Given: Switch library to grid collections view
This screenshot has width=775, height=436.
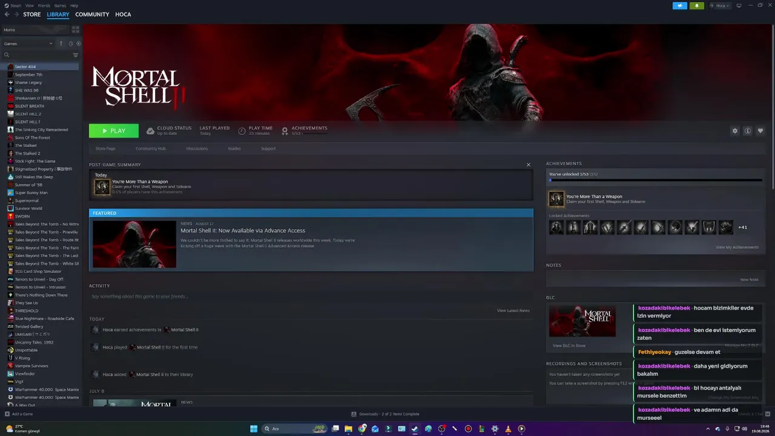Looking at the screenshot, I should (76, 30).
